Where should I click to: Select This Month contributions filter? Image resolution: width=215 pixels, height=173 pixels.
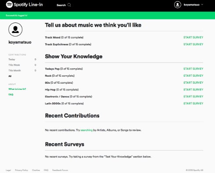pyautogui.click(x=14, y=70)
